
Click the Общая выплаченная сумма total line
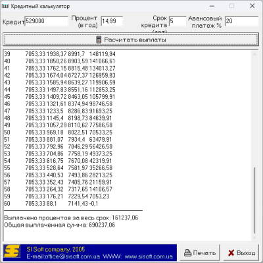[60, 225]
